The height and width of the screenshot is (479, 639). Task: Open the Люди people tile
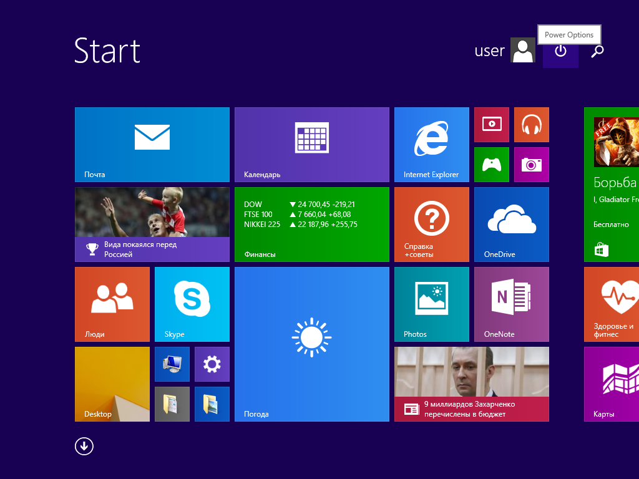coord(112,304)
